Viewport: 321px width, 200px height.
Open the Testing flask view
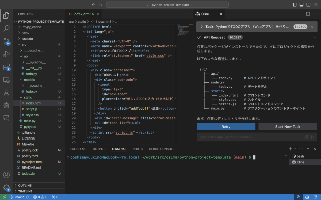tap(6, 92)
